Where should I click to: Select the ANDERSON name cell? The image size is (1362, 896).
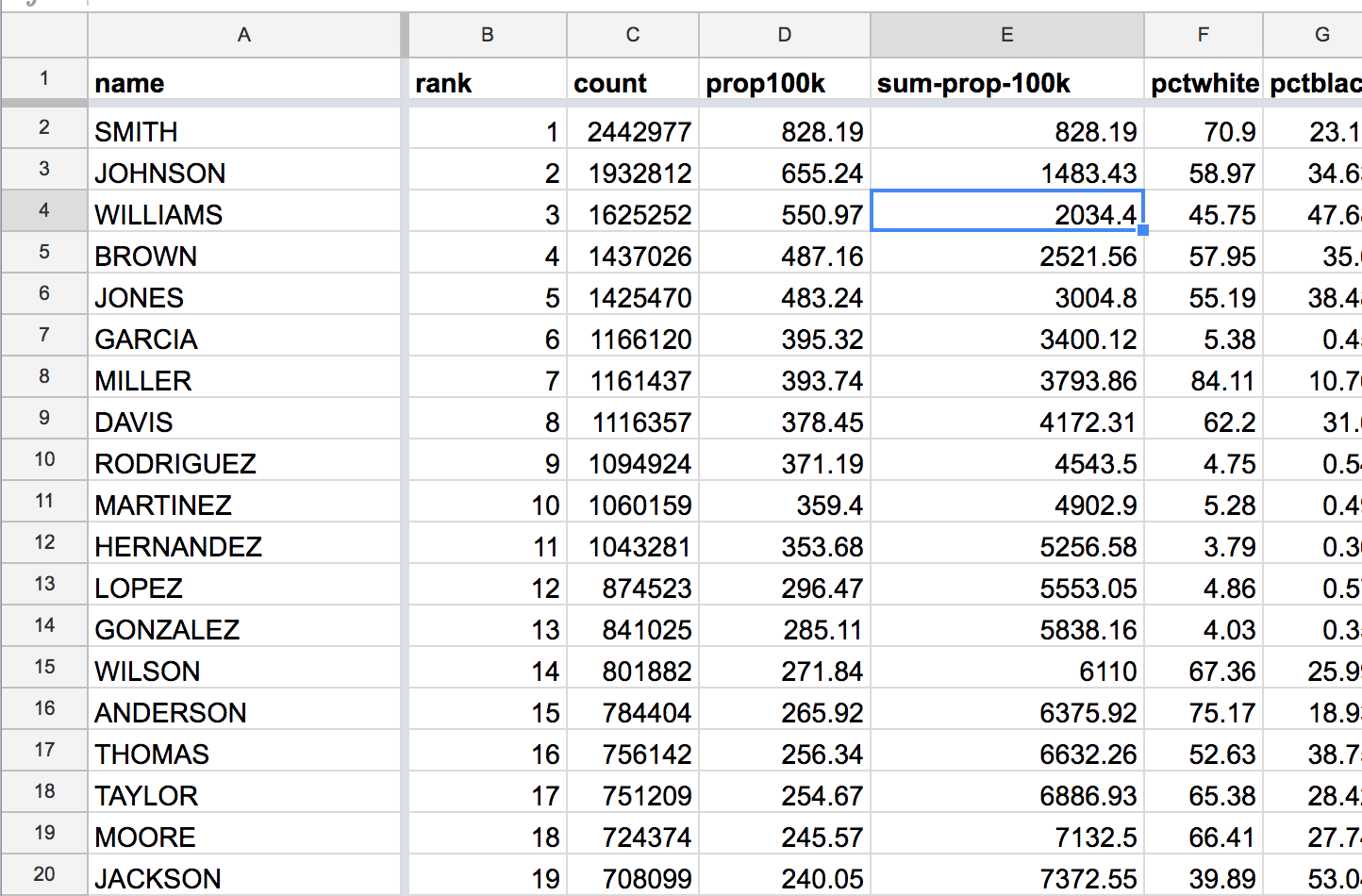244,709
